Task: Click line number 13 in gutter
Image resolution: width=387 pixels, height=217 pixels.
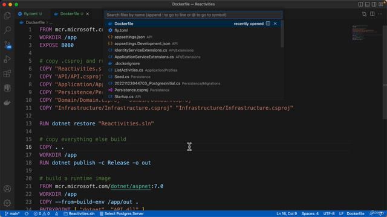Action: coord(28,124)
